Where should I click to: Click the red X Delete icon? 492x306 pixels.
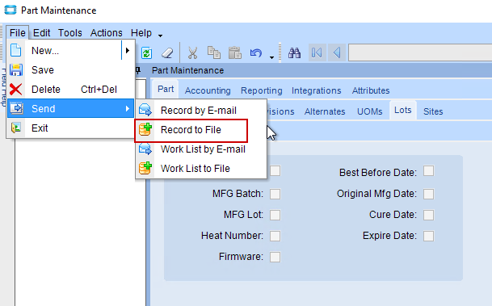pos(15,90)
